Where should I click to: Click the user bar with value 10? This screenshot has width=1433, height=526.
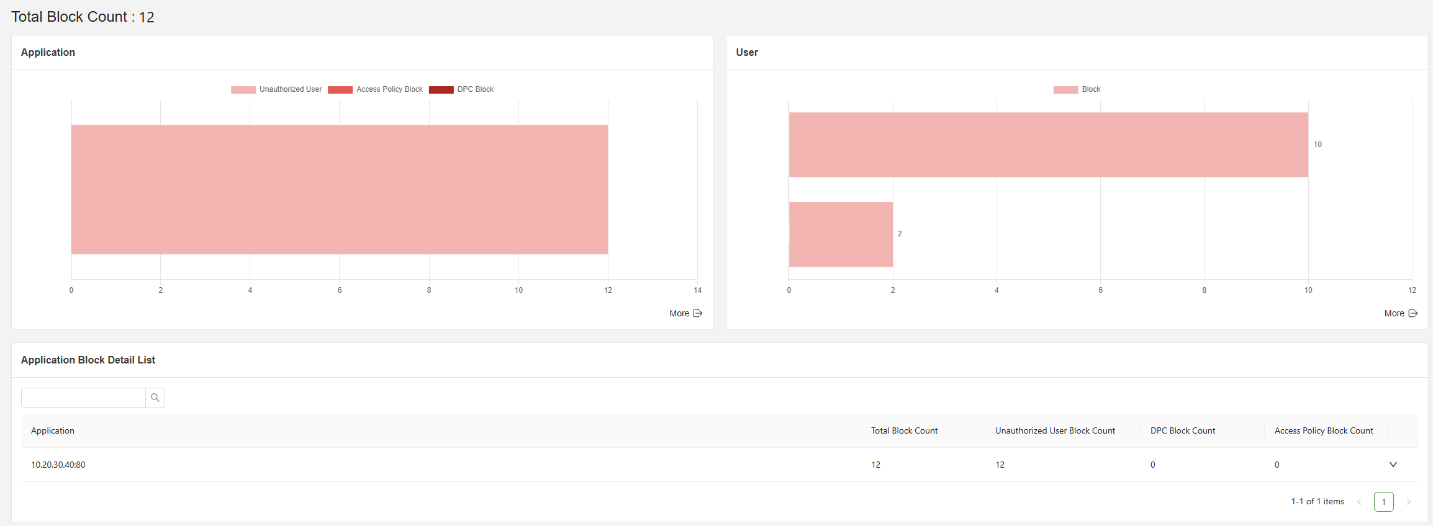click(1048, 145)
